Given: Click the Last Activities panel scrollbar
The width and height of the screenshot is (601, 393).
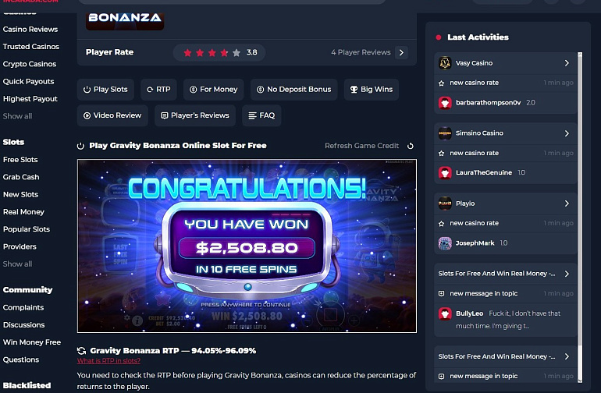Looking at the screenshot, I should [580, 218].
